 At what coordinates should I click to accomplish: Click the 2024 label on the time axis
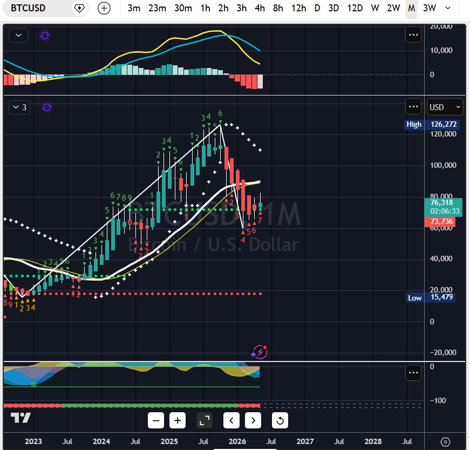coord(101,441)
